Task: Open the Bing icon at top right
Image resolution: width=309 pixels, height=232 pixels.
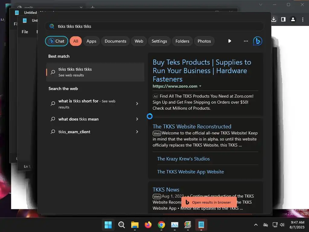Action: pyautogui.click(x=258, y=41)
